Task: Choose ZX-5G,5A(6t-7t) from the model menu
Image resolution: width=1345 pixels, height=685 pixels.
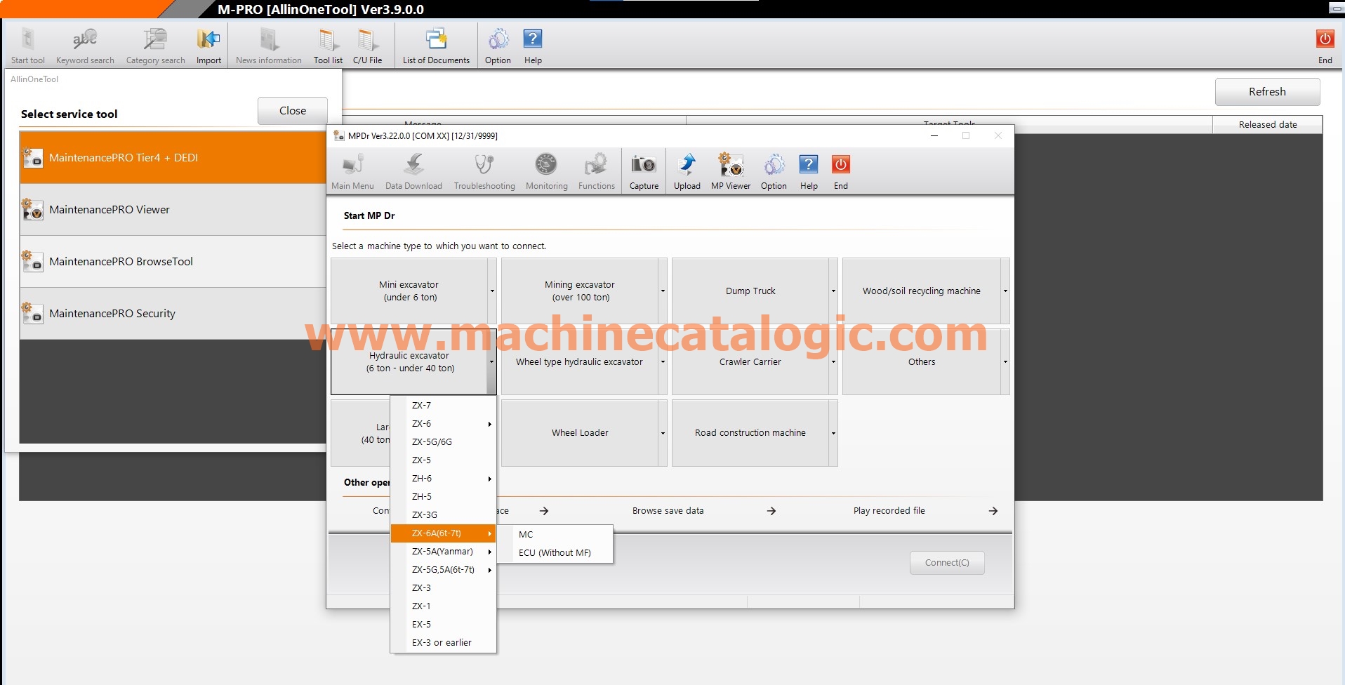Action: (443, 570)
